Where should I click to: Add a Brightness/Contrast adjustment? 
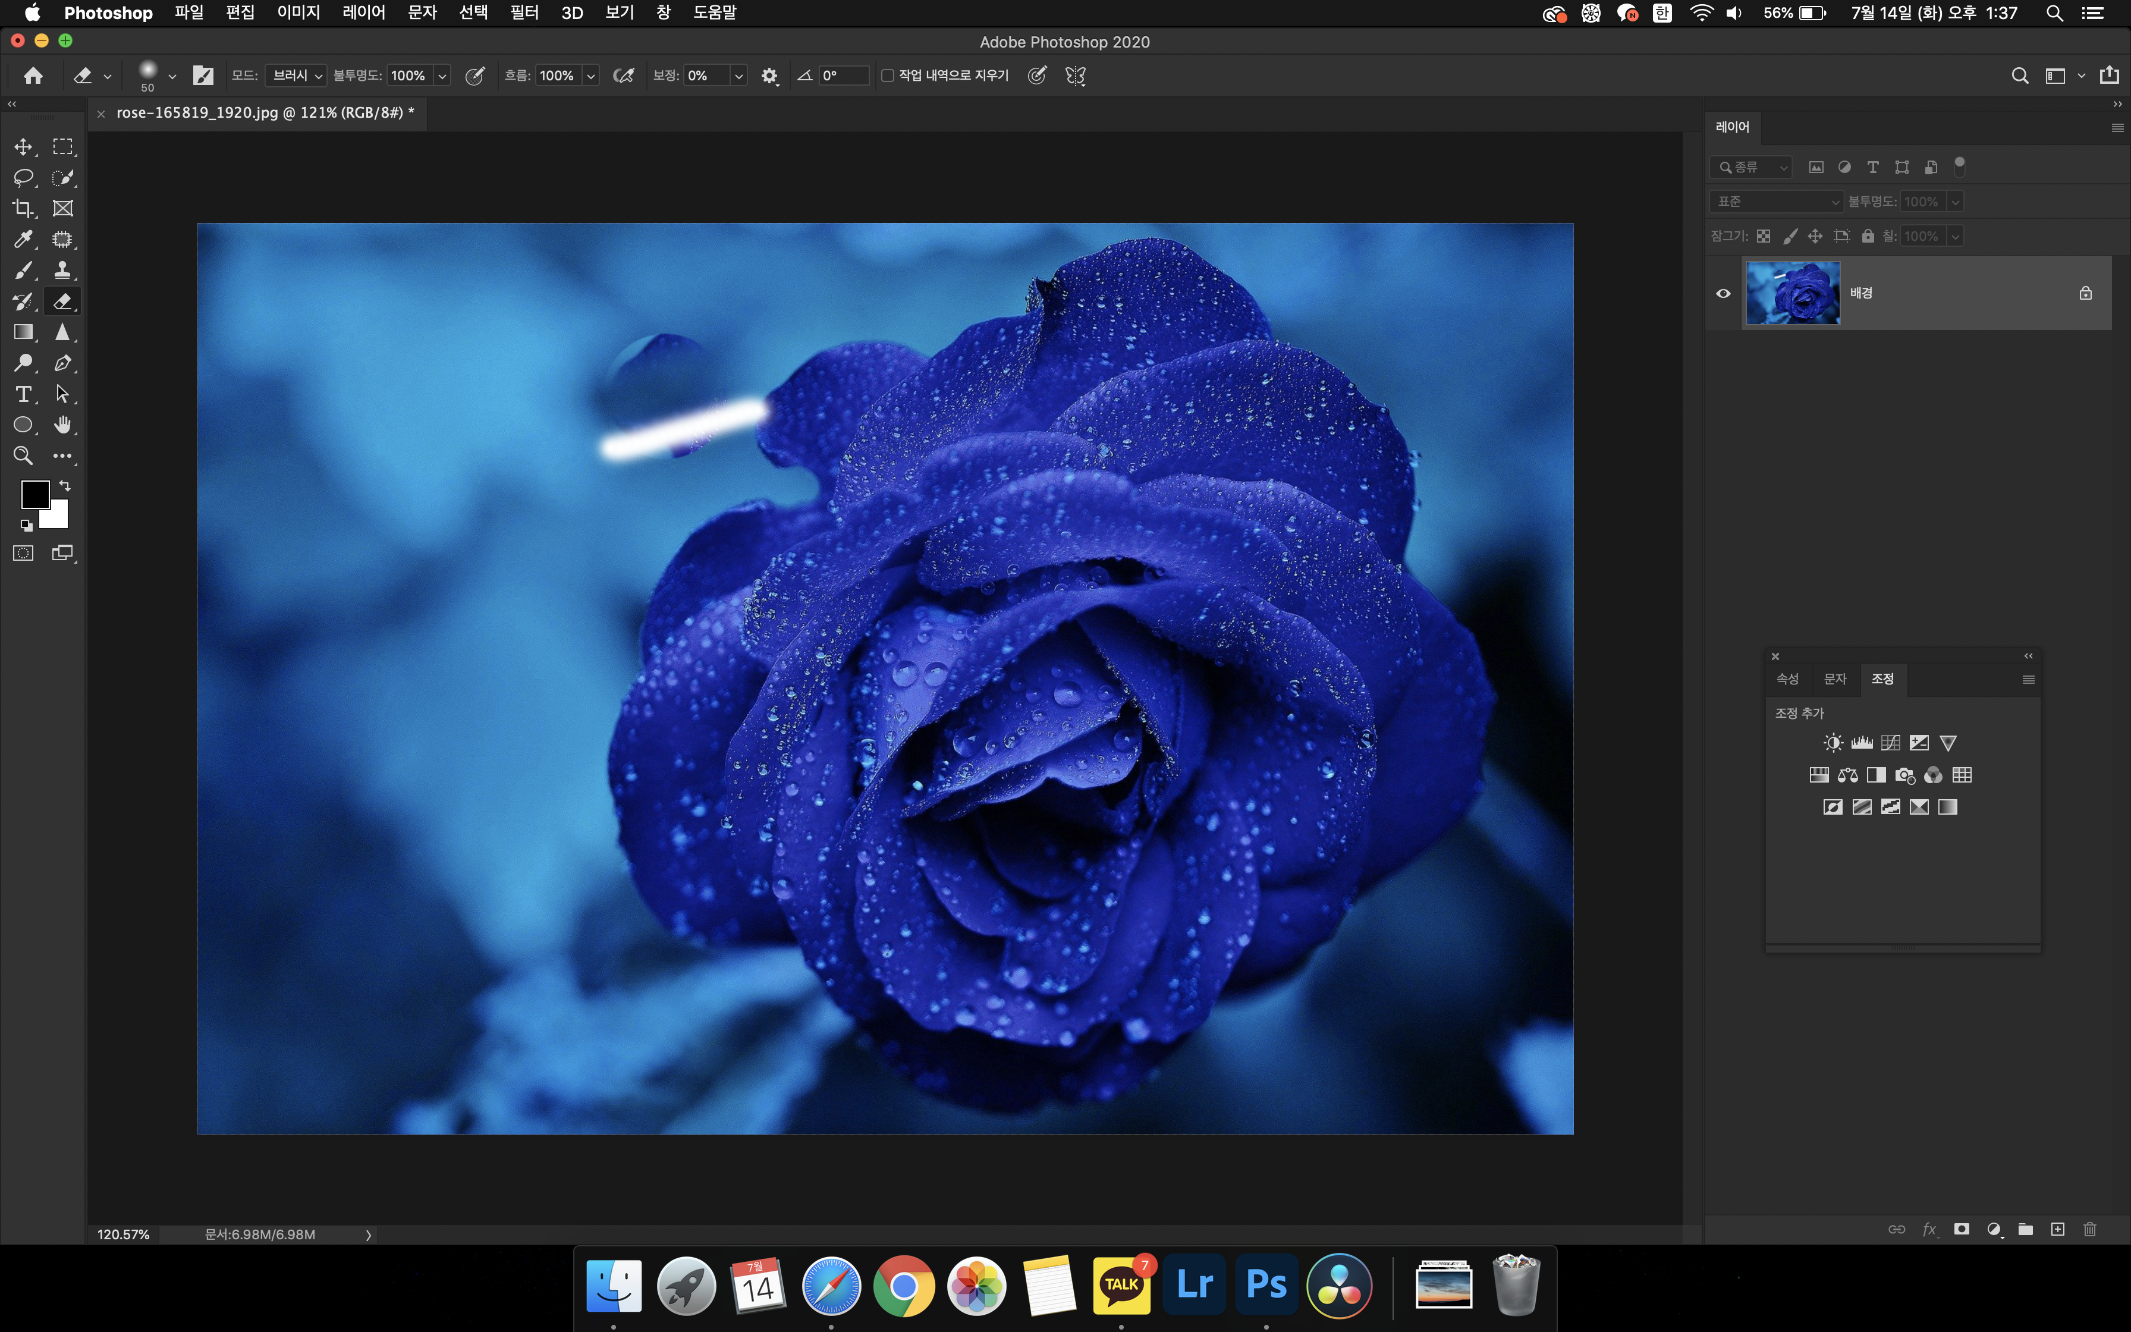pos(1833,743)
